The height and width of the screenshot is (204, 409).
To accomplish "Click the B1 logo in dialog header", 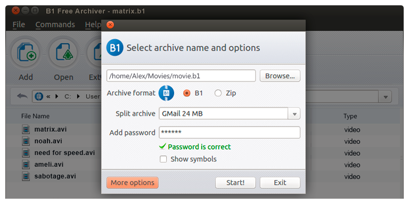I will point(115,48).
